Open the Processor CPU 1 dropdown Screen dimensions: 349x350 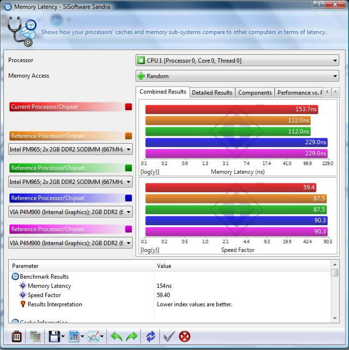237,61
